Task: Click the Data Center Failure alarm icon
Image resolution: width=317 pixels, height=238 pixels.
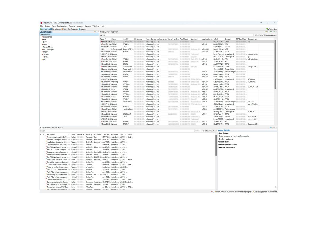Action: (101, 42)
